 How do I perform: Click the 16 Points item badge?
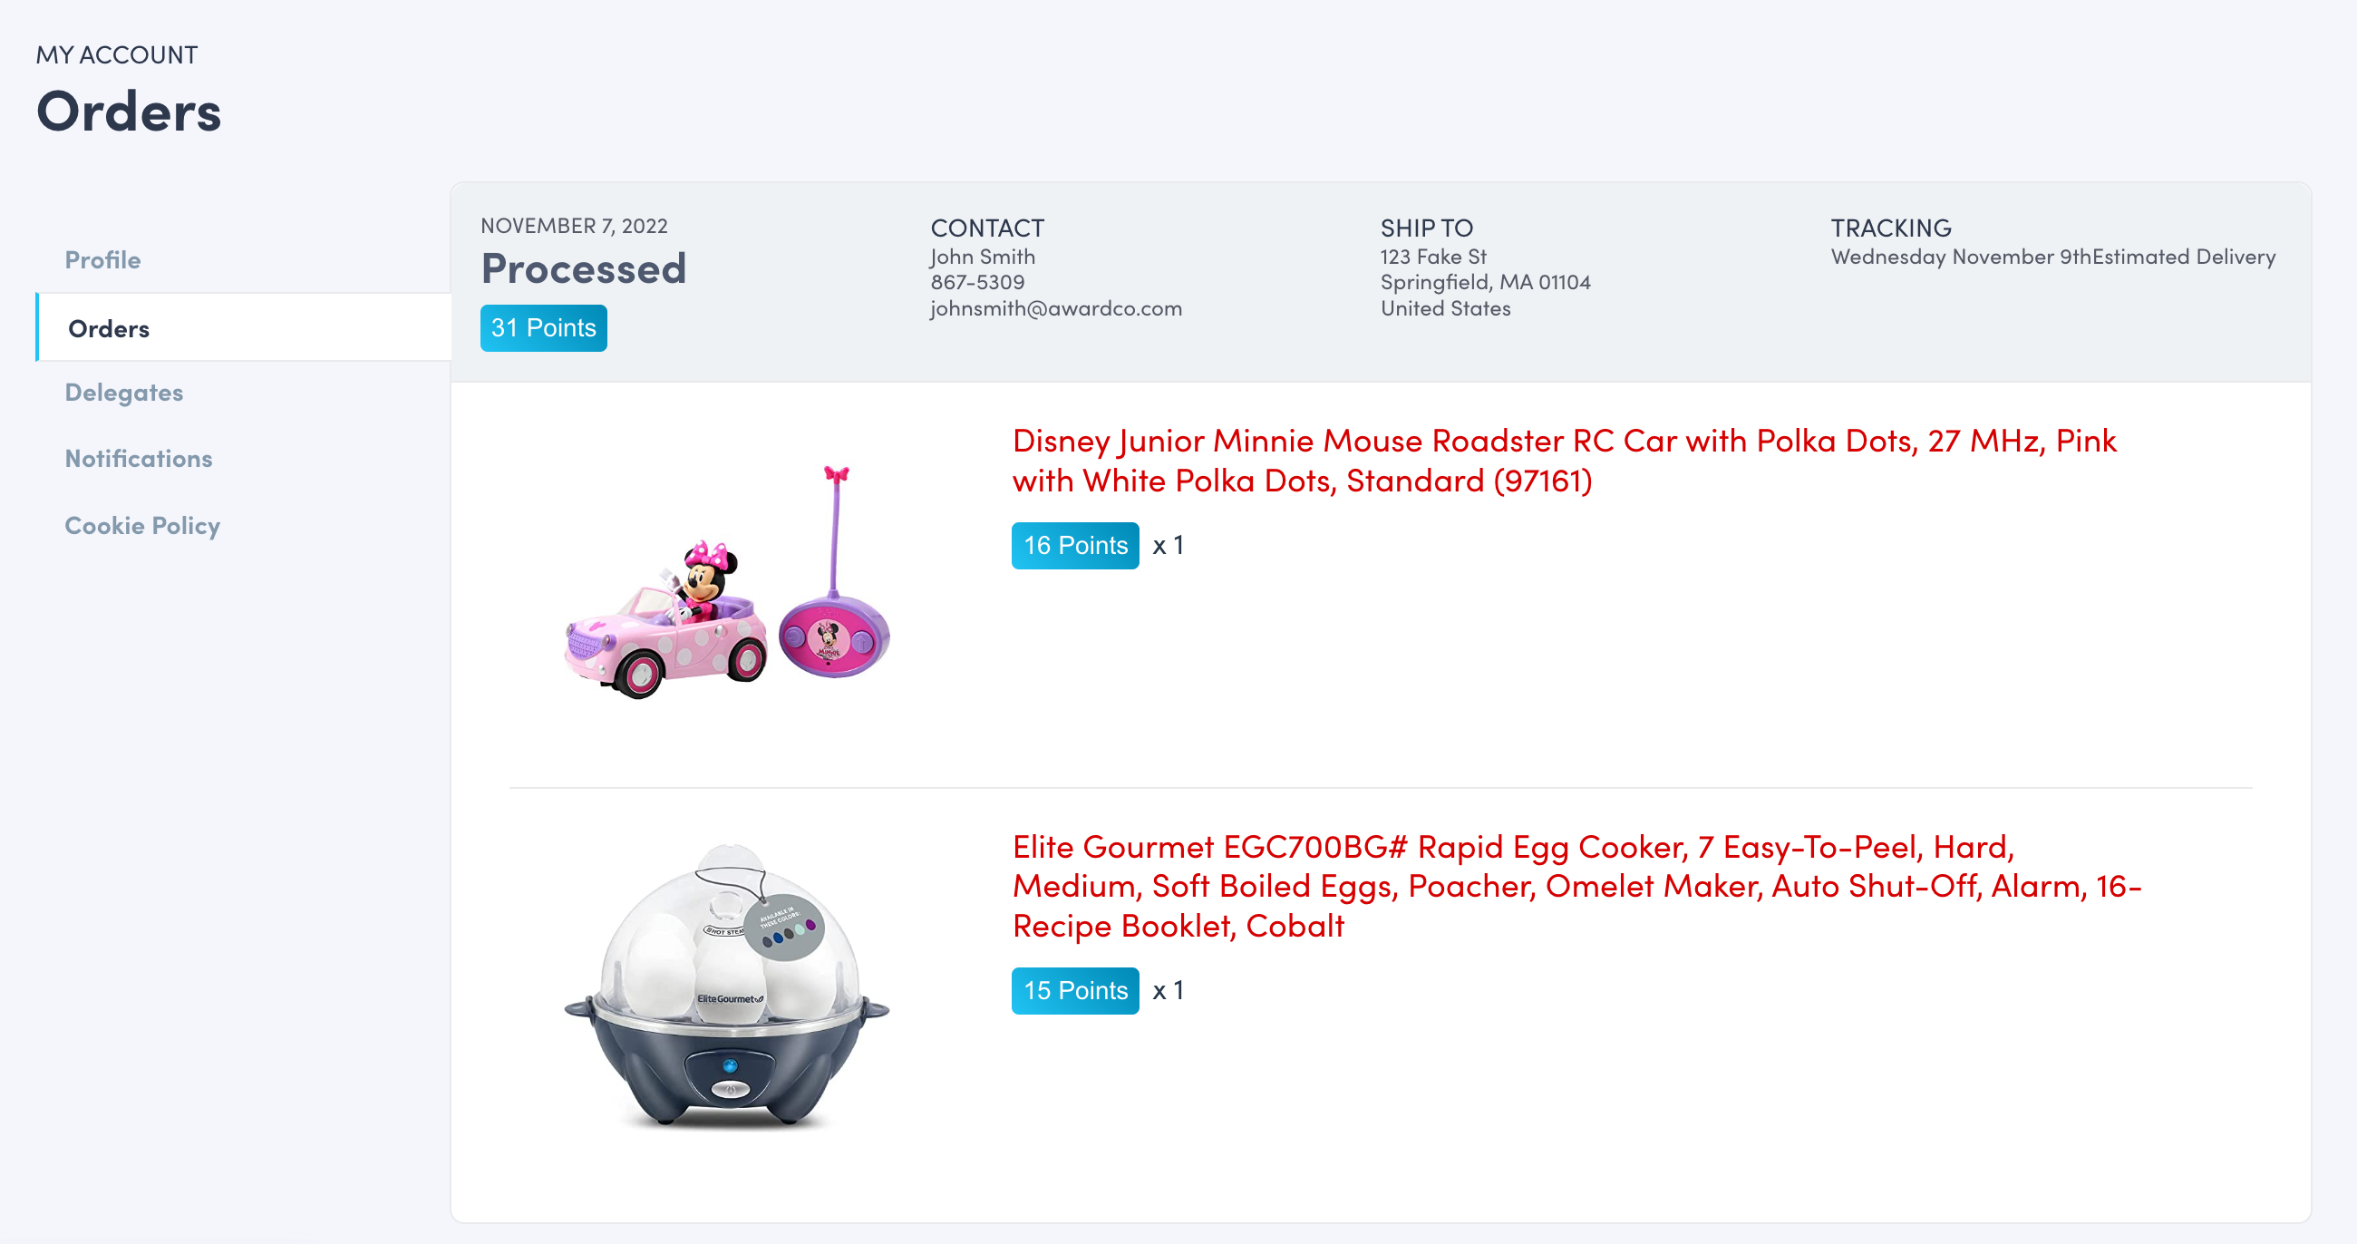click(x=1074, y=546)
